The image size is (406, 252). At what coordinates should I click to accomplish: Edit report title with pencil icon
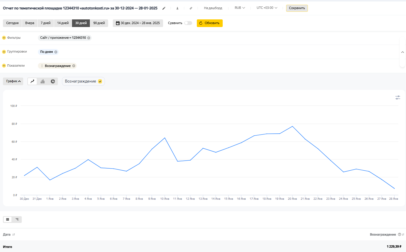[x=164, y=8]
